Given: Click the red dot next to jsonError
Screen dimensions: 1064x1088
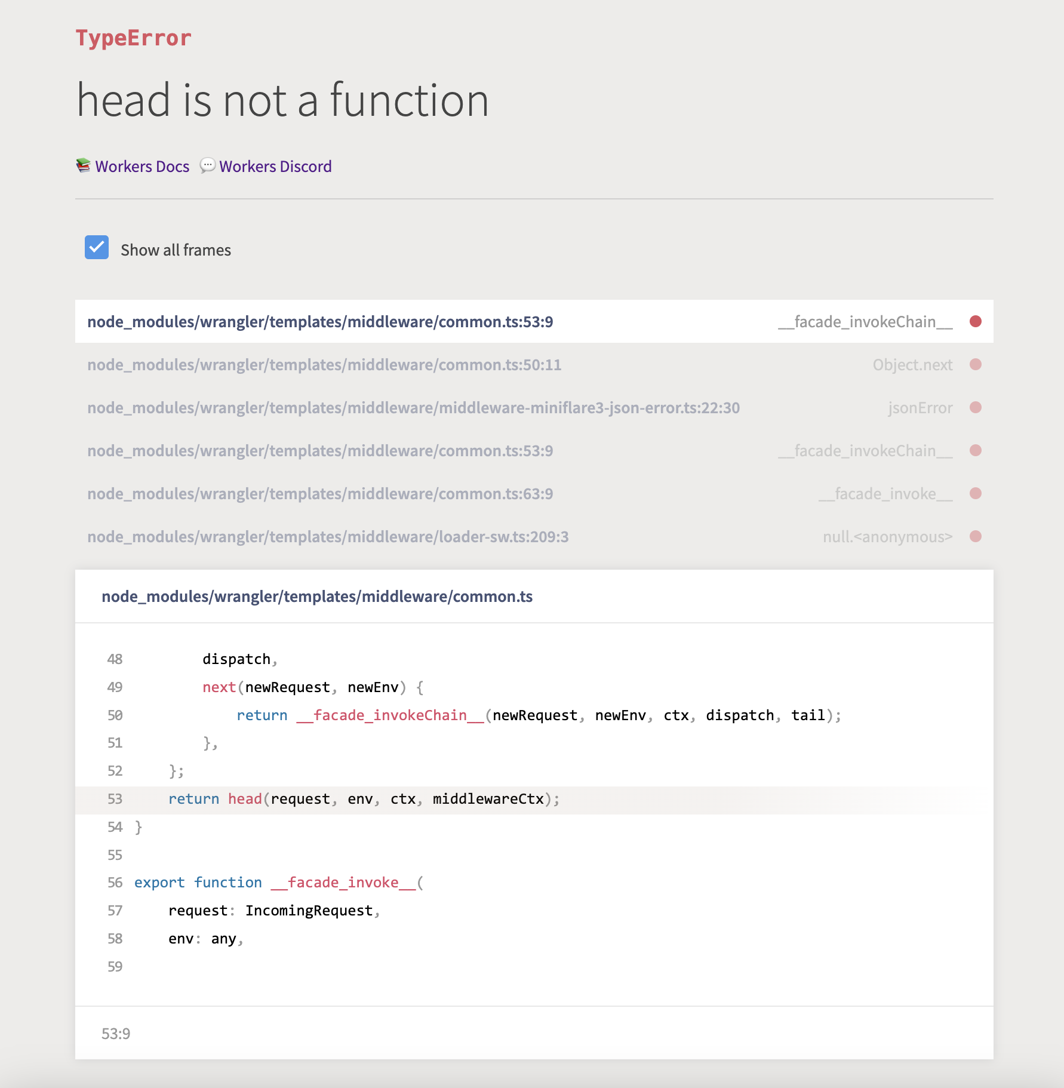Looking at the screenshot, I should [976, 407].
